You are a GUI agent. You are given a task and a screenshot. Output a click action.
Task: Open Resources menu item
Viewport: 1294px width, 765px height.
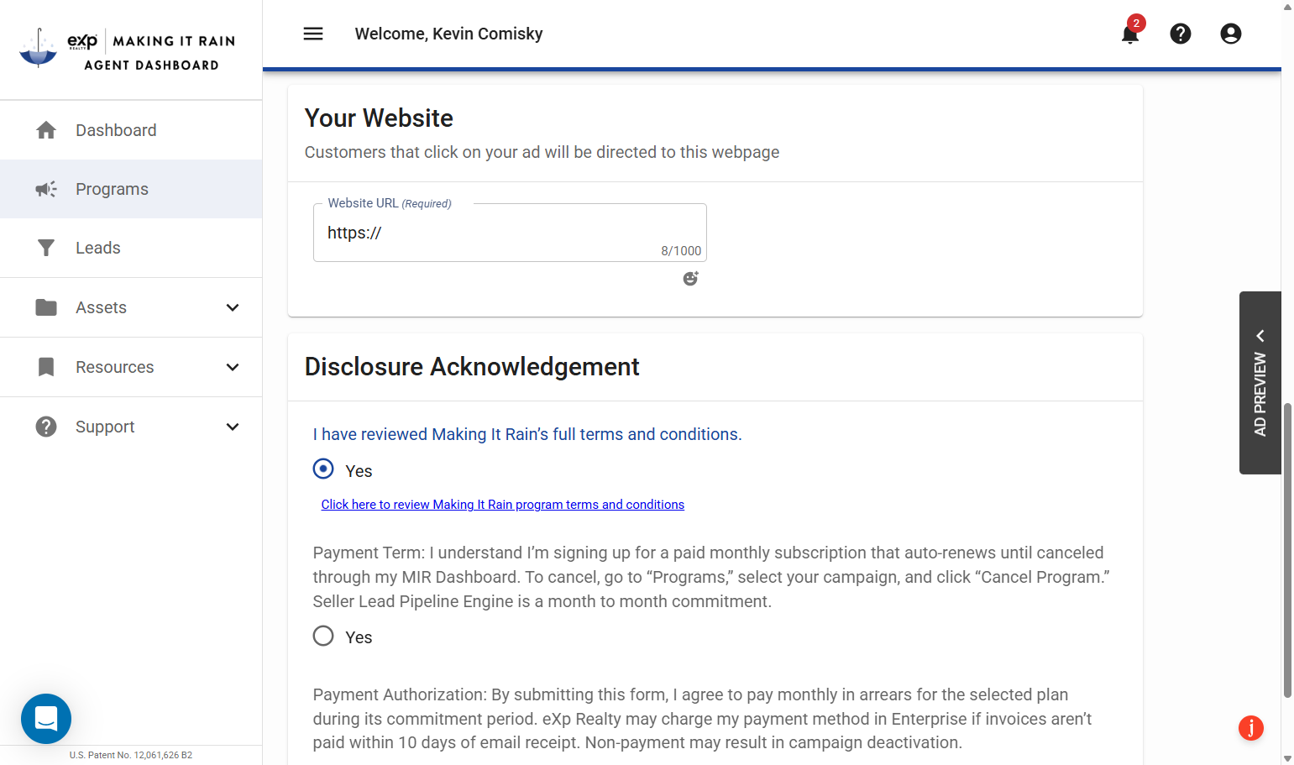pyautogui.click(x=131, y=367)
